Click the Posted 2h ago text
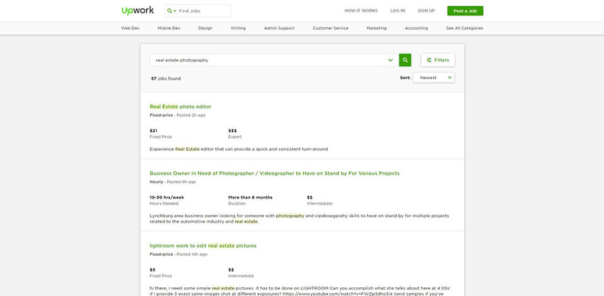The image size is (604, 296). coord(191,115)
